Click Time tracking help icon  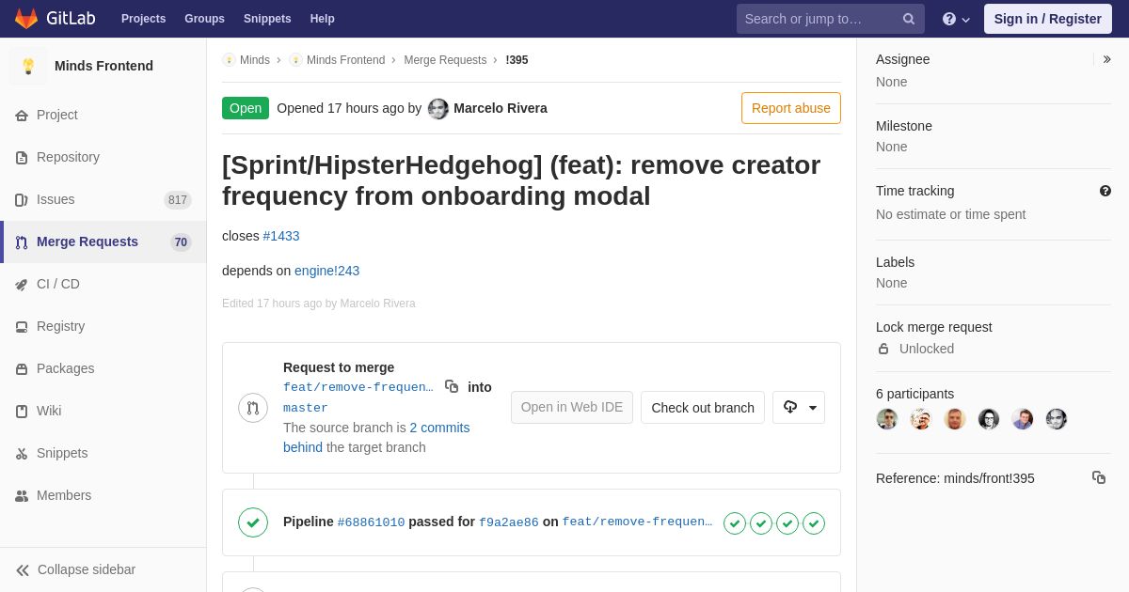pyautogui.click(x=1105, y=191)
